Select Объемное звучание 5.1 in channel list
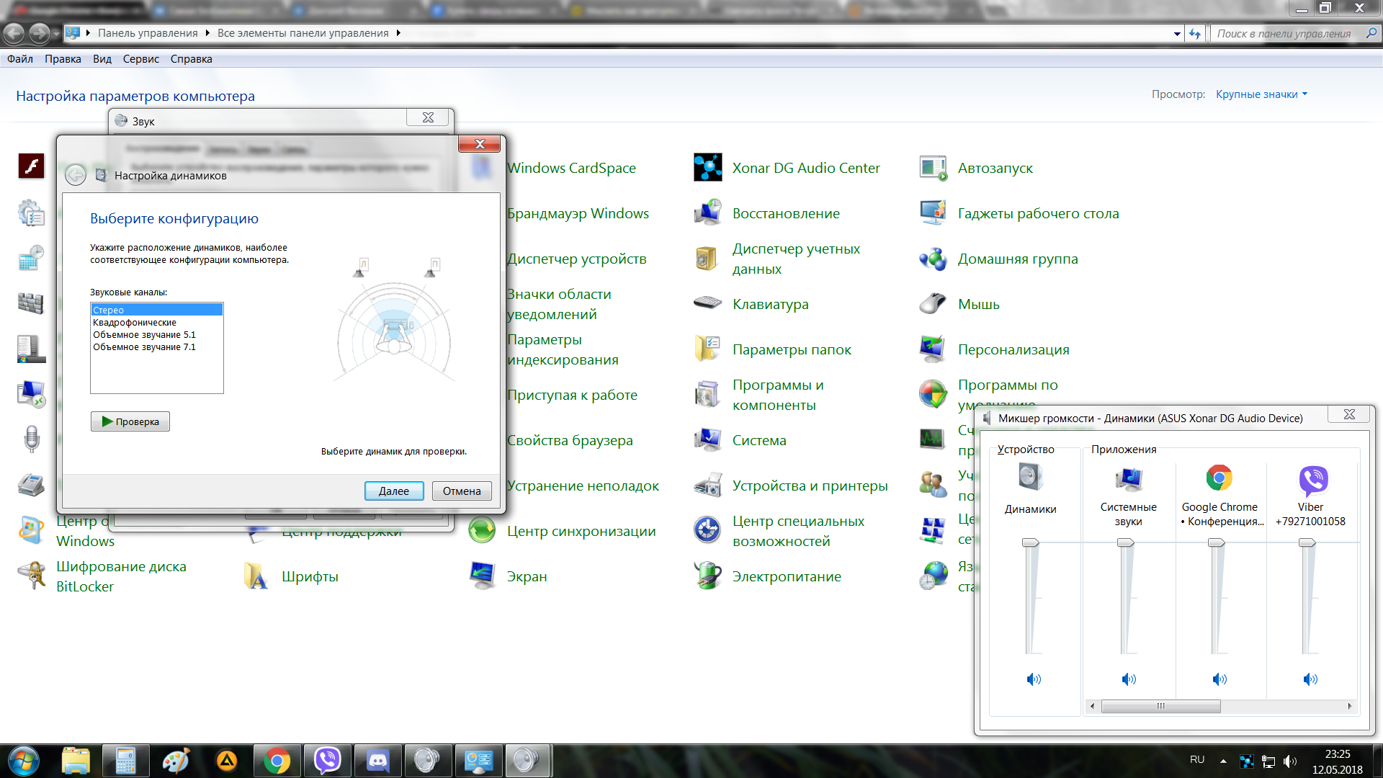 (x=144, y=335)
